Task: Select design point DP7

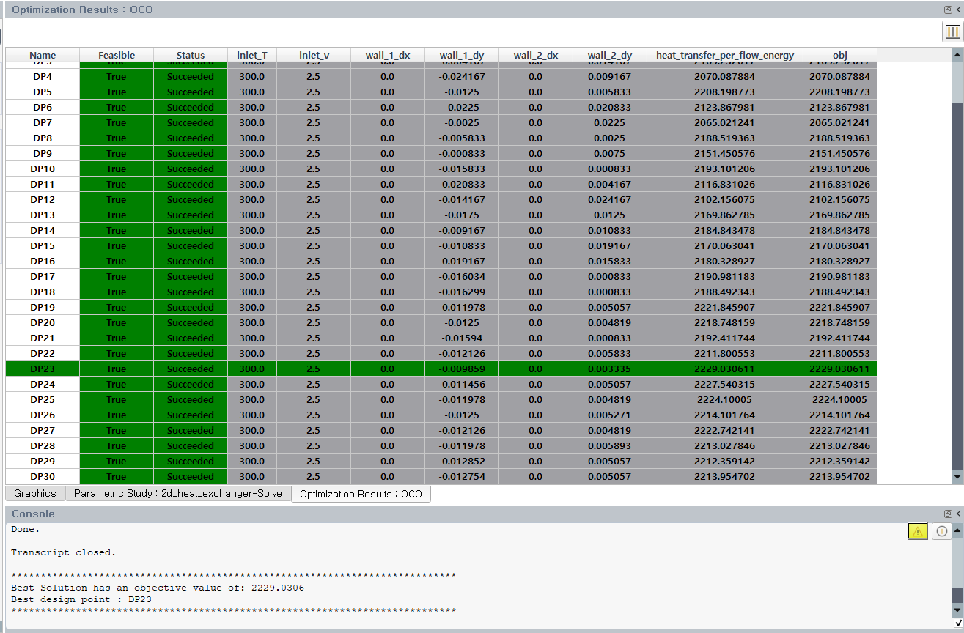Action: pos(43,122)
